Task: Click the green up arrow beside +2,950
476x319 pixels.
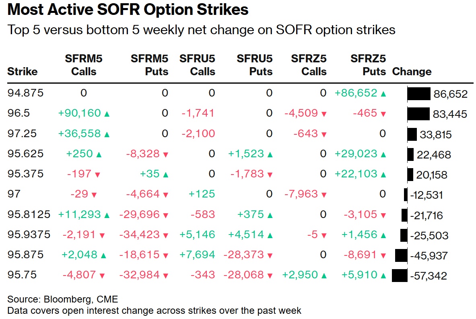Action: tap(324, 276)
